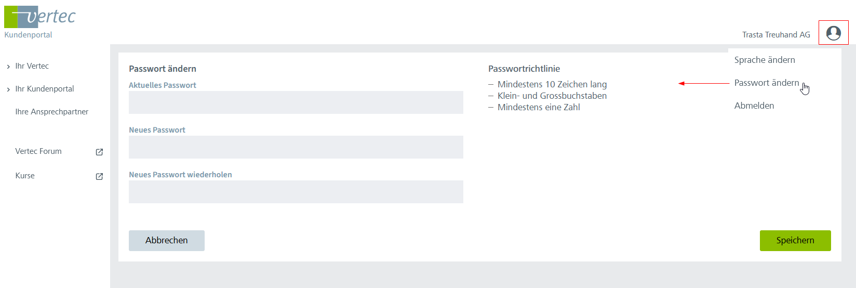The width and height of the screenshot is (856, 288).
Task: Open the Vertec Forum link
Action: tap(38, 151)
